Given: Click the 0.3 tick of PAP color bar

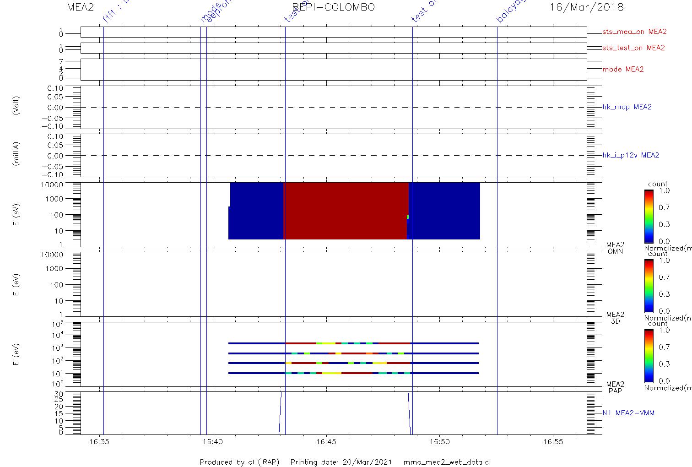Looking at the screenshot, I should [664, 364].
